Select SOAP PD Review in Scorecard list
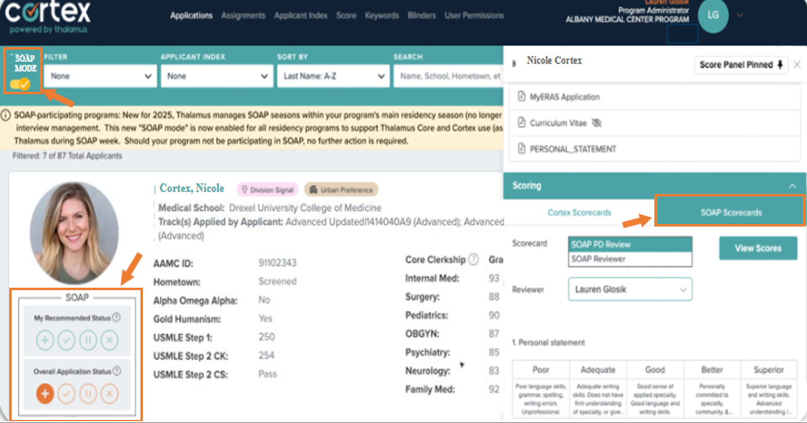807x423 pixels. click(630, 244)
